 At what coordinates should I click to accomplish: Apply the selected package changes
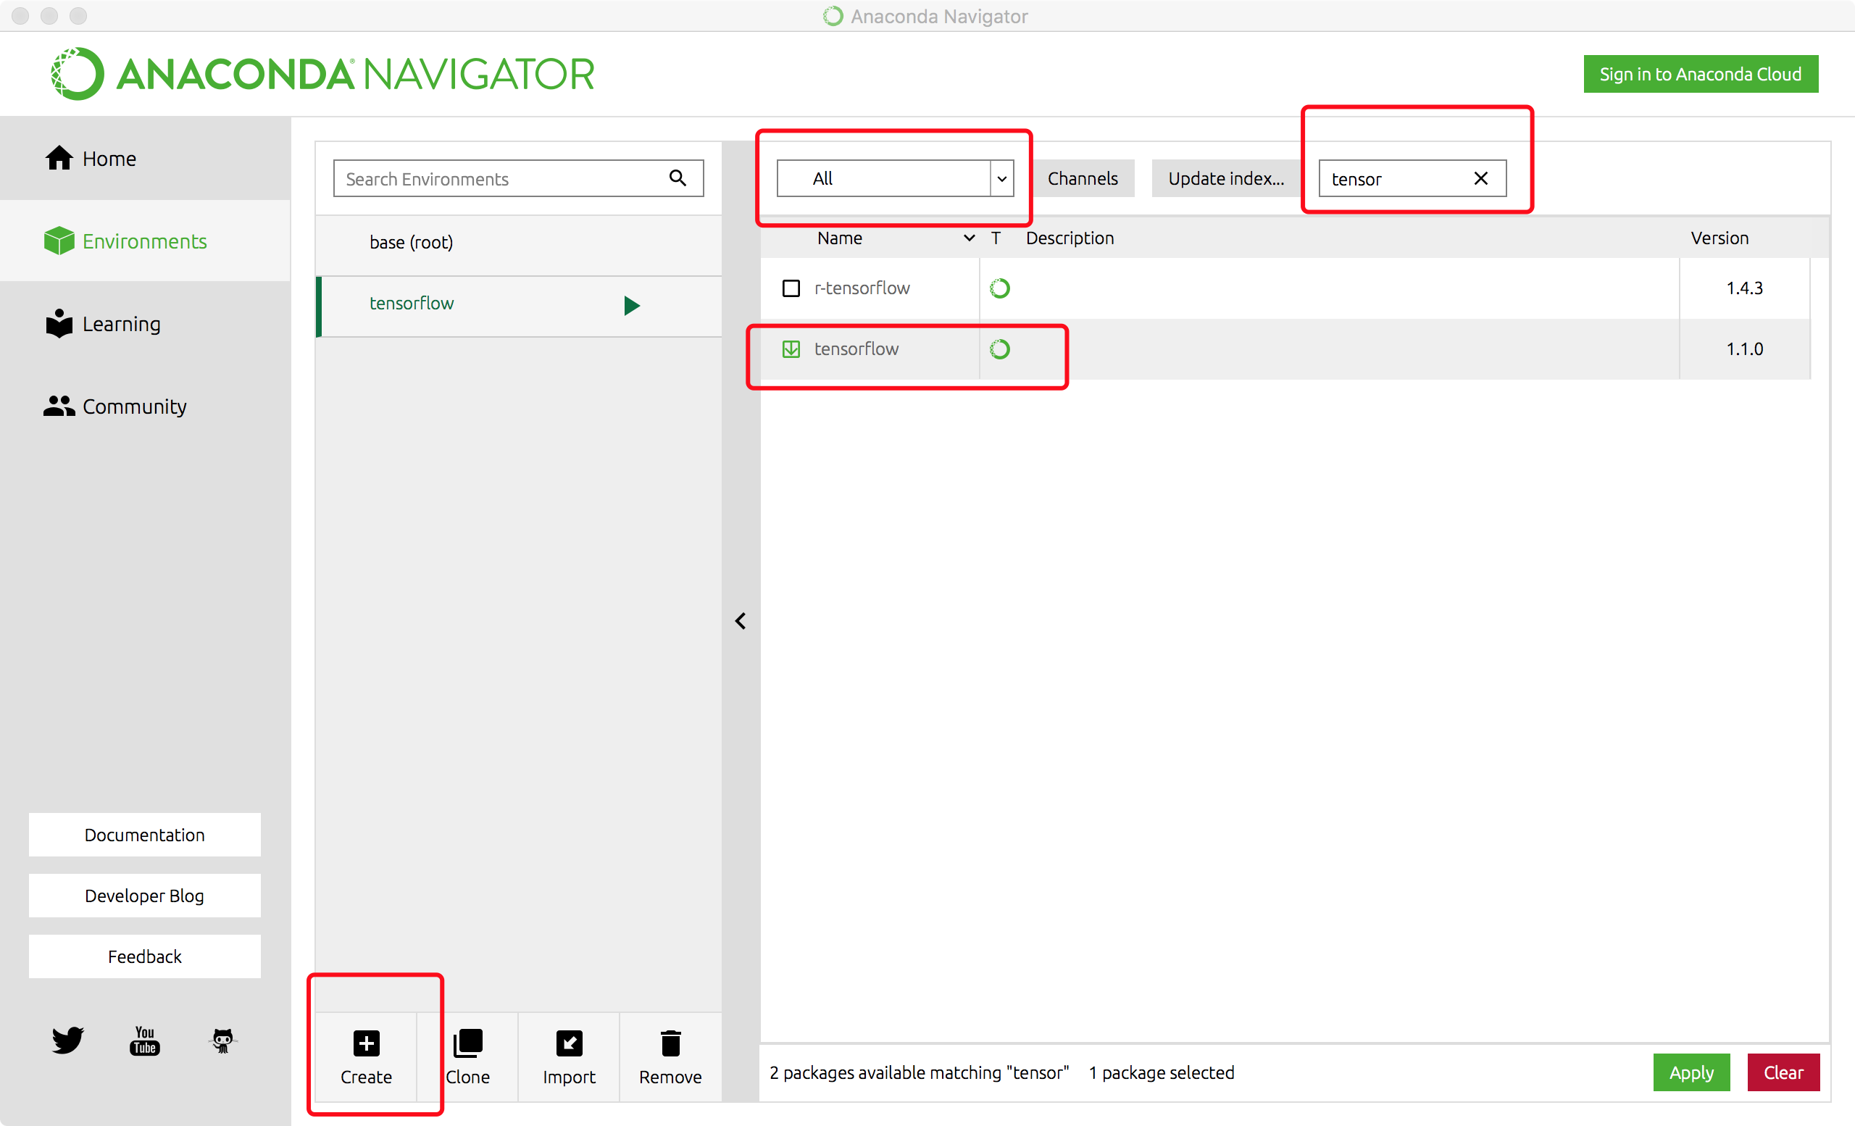coord(1692,1072)
